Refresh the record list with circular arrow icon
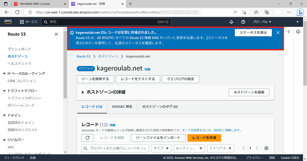 pyautogui.click(x=87, y=138)
